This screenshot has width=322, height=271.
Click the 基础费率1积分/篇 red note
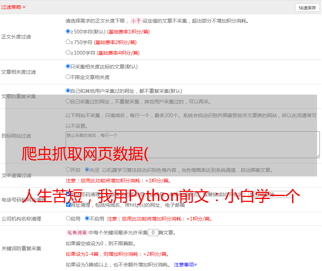(x=129, y=32)
